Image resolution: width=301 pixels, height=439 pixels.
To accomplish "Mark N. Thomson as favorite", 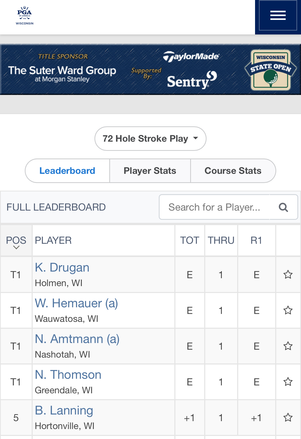I will coord(288,382).
